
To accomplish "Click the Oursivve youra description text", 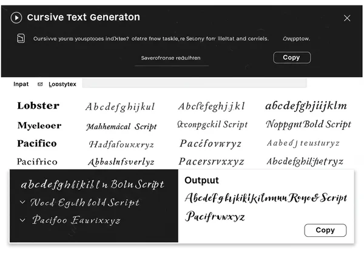I will [x=151, y=39].
